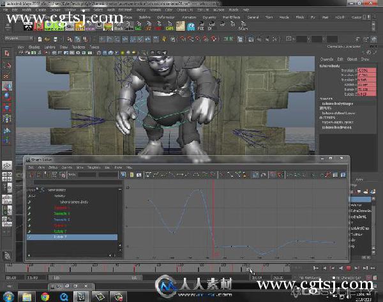Toggle Attribute Editor display icon on status line
This screenshot has width=383, height=302.
(358, 39)
